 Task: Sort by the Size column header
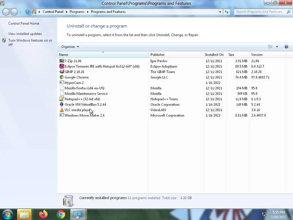tap(238, 55)
